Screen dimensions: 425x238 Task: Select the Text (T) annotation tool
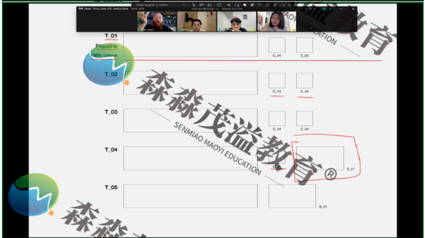click(260, 5)
